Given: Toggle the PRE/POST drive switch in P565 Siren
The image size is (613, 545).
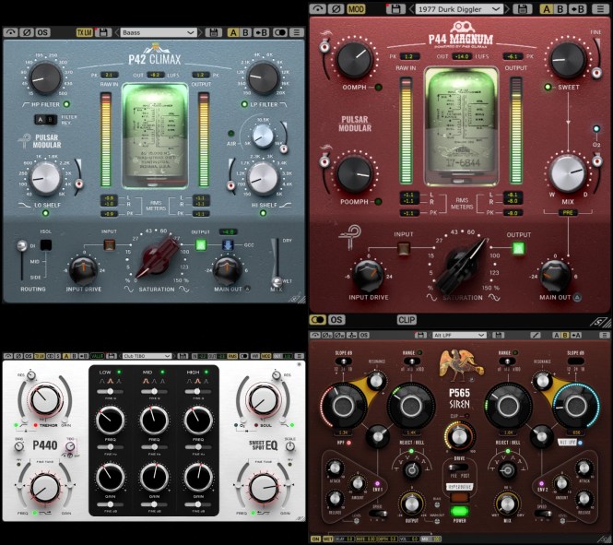Looking at the screenshot, I should [458, 467].
